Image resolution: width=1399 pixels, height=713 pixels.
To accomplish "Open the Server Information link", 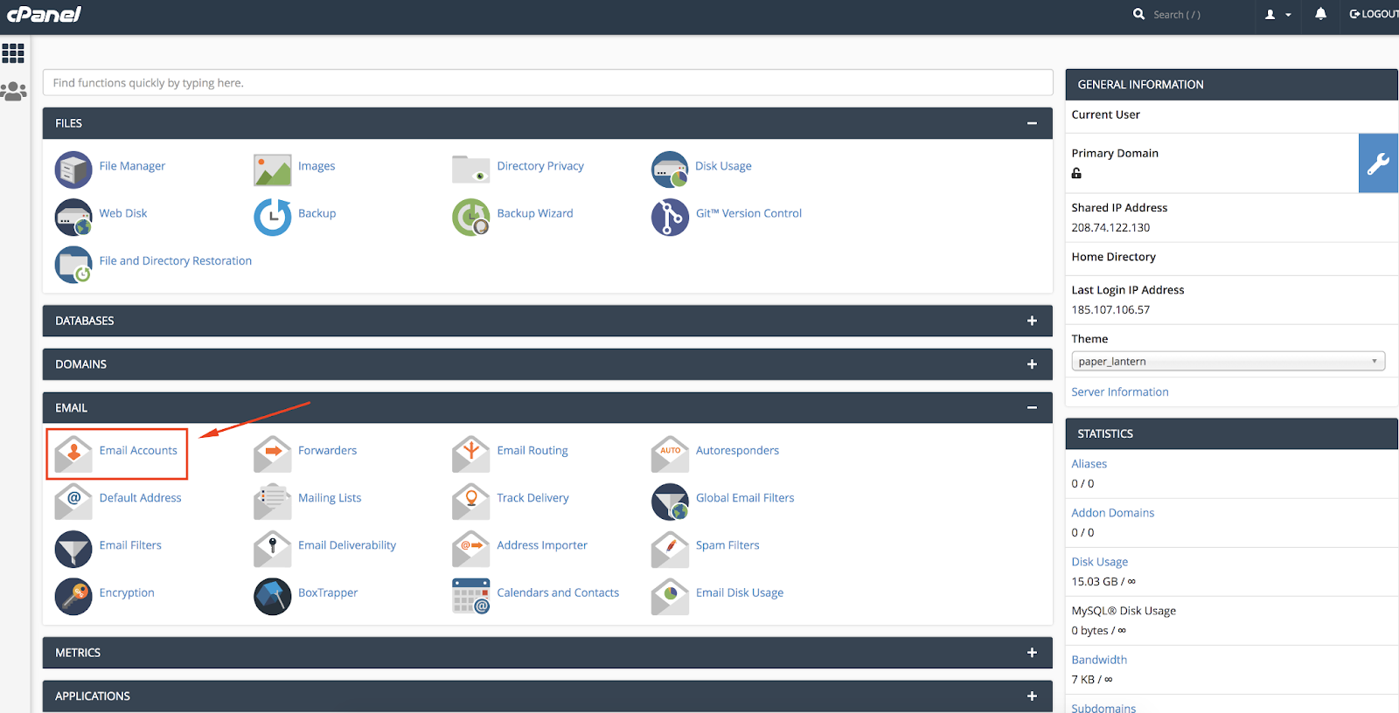I will (x=1120, y=392).
